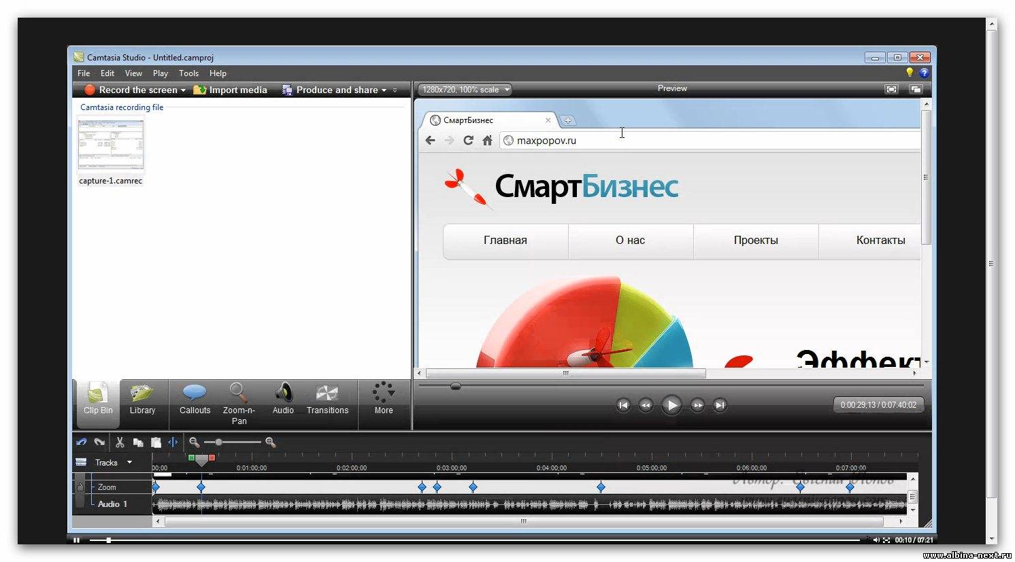1015x562 pixels.
Task: Click the preview horizontal scrollbar
Action: [x=565, y=373]
